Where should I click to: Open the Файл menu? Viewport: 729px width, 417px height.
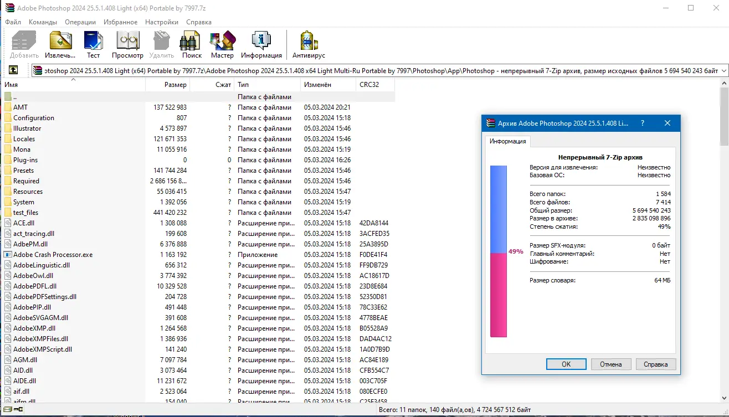(13, 22)
